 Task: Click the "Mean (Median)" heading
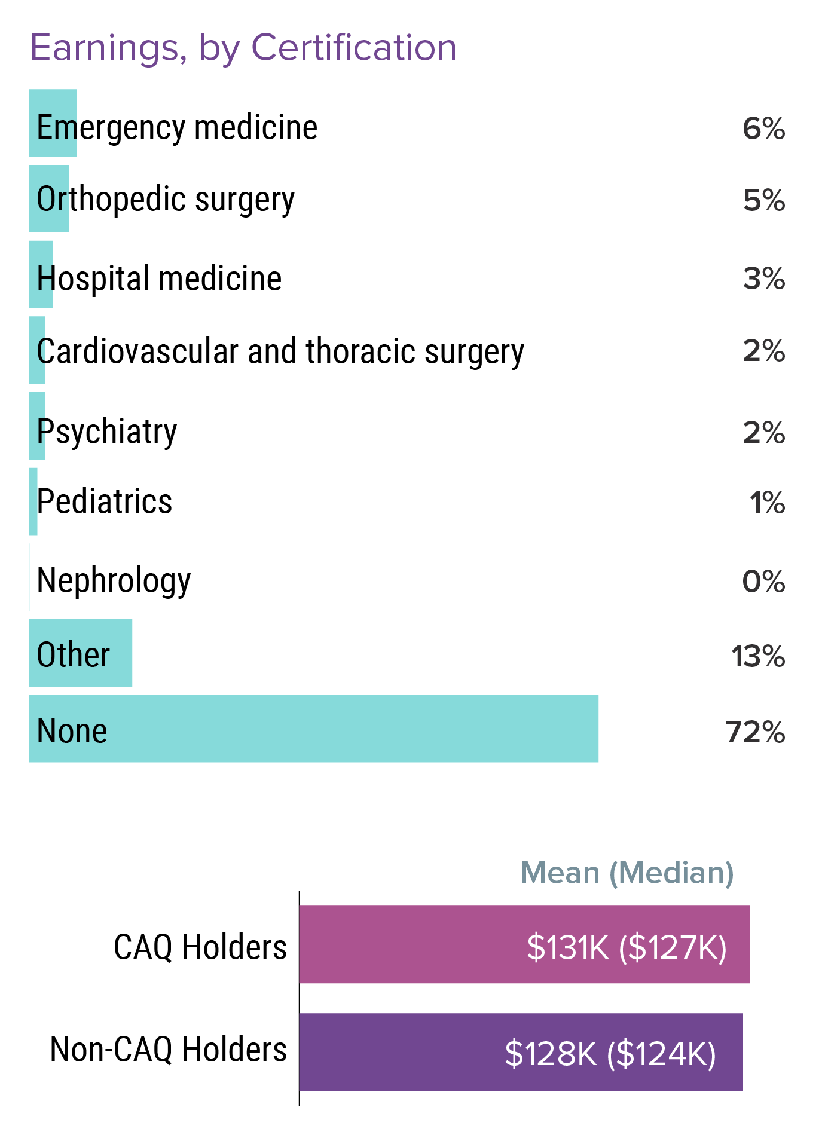tap(627, 873)
